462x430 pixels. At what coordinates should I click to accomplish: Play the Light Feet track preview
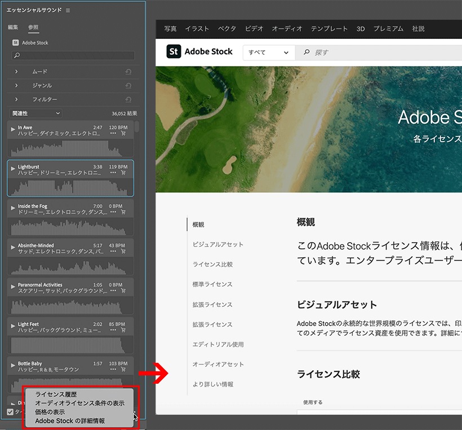(12, 326)
